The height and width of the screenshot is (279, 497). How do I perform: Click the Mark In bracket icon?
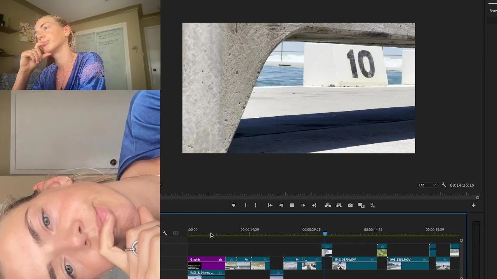point(245,205)
